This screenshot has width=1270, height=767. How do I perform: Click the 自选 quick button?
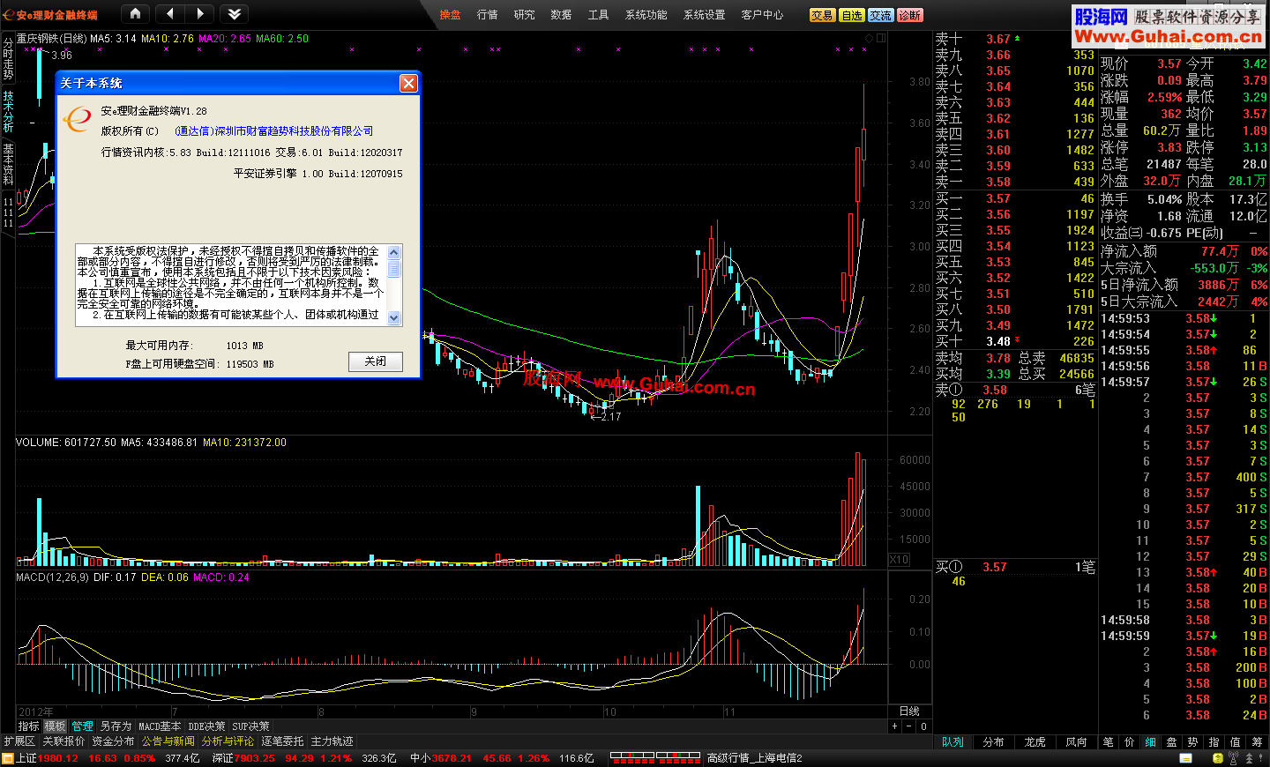851,15
